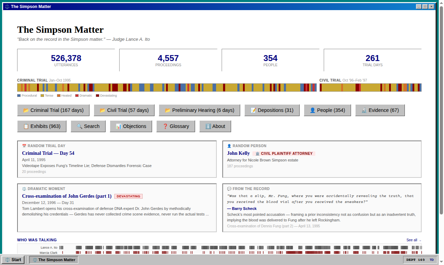Screen dimensions: 444x265
Task: Open the About page
Action: click(x=215, y=126)
